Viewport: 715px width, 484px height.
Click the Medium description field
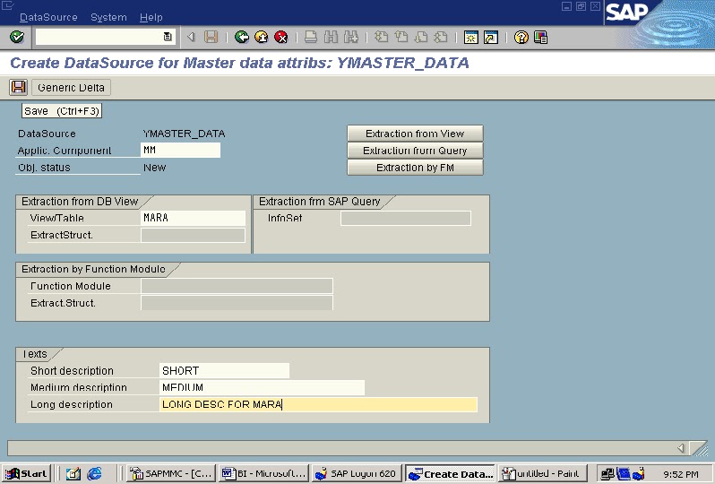point(263,387)
